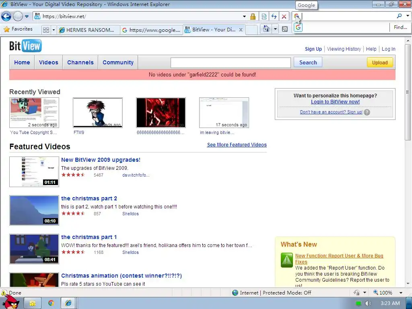Screen dimensions: 412x309
Task: Expand the address bar URL dropdown
Action: [244, 16]
